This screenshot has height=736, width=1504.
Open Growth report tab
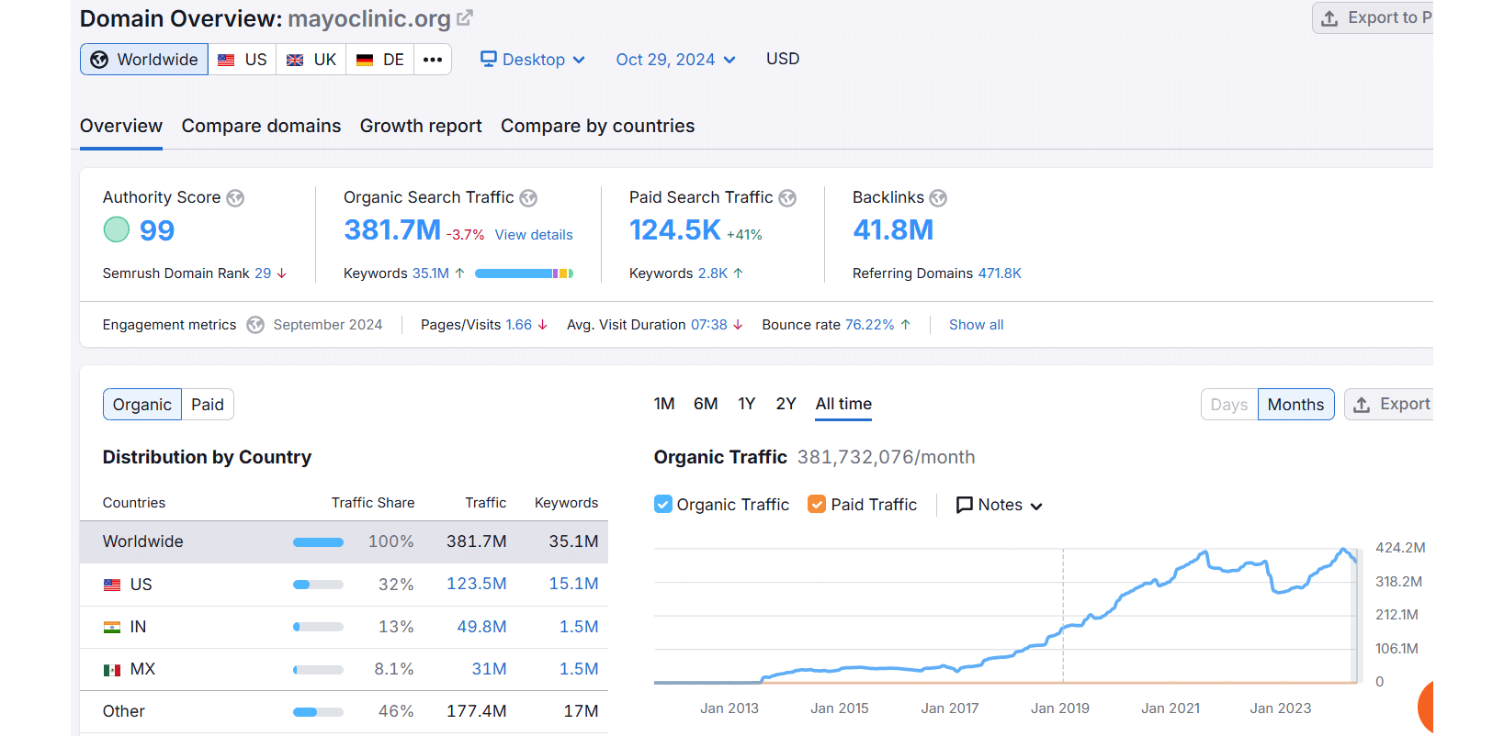tap(421, 127)
